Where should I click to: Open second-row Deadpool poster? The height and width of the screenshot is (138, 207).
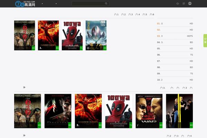[119, 111]
